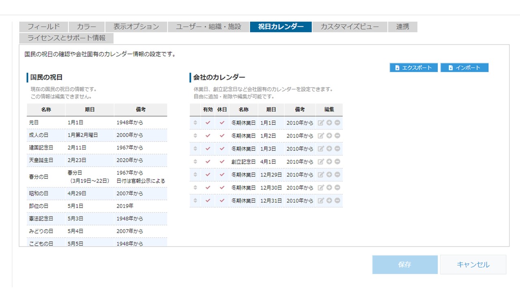Click the エクスポート button
Image resolution: width=520 pixels, height=292 pixels.
tap(414, 68)
